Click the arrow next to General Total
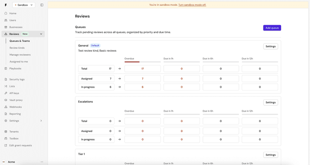This screenshot has height=165, width=310. (x=119, y=69)
